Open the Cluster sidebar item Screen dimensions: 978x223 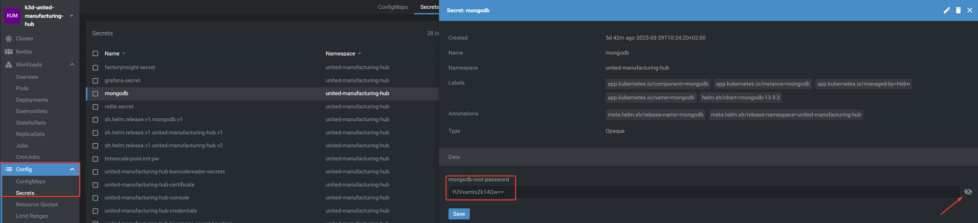(x=24, y=39)
